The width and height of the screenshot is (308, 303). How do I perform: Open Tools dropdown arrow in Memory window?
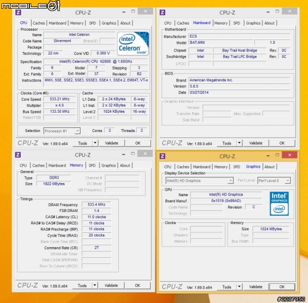point(95,285)
